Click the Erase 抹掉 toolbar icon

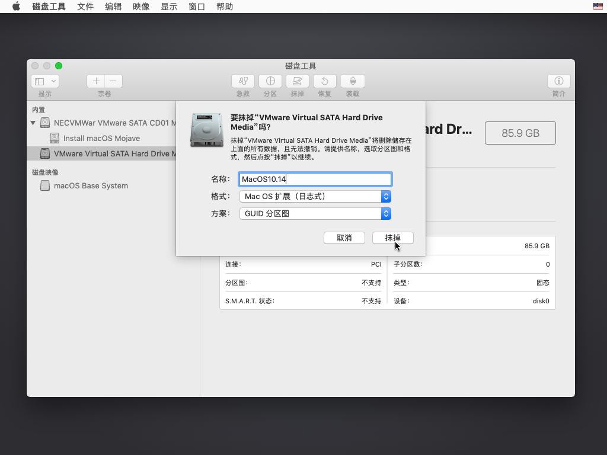click(x=298, y=81)
